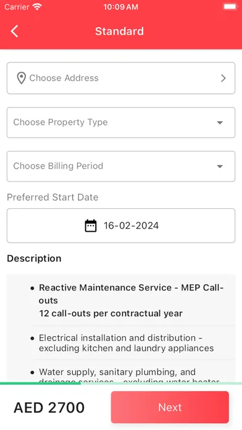Pick the start date 16-02-2024

121,226
